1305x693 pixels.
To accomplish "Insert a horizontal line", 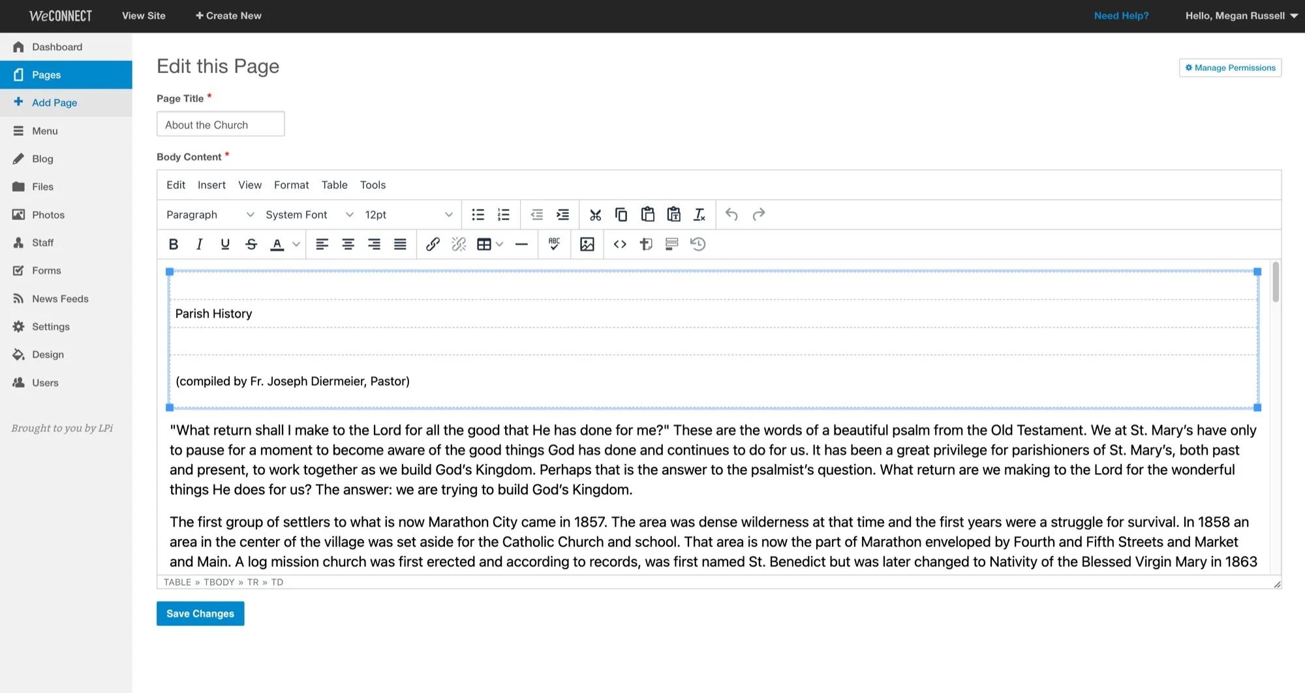I will (521, 244).
